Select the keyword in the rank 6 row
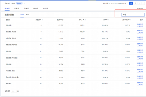The width and height of the screenshot is (146, 97). pyautogui.click(x=8, y=25)
